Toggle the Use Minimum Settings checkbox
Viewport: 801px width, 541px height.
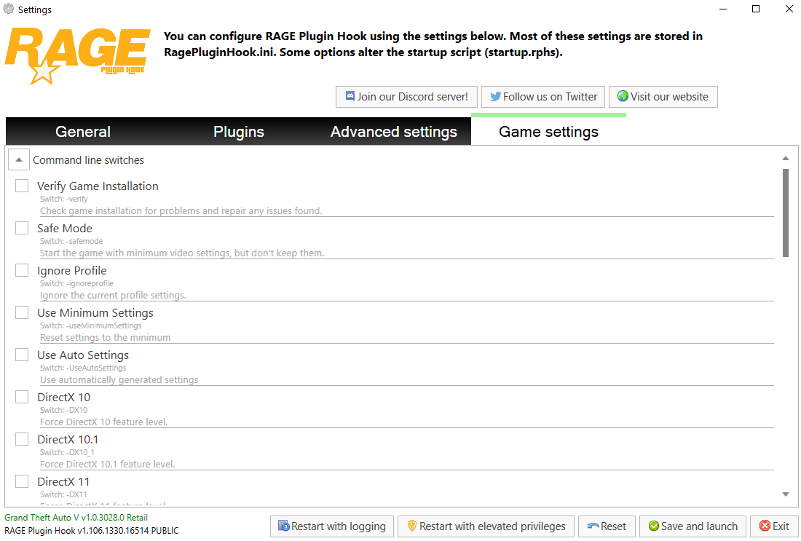[x=22, y=313]
